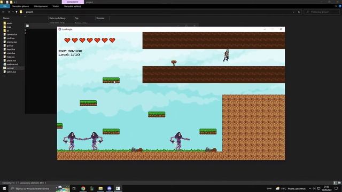Sort files by Data modyfikacji column
The height and width of the screenshot is (192, 342).
coord(57,18)
